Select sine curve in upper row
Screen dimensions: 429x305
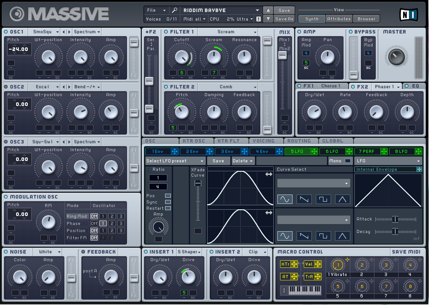coord(285,199)
